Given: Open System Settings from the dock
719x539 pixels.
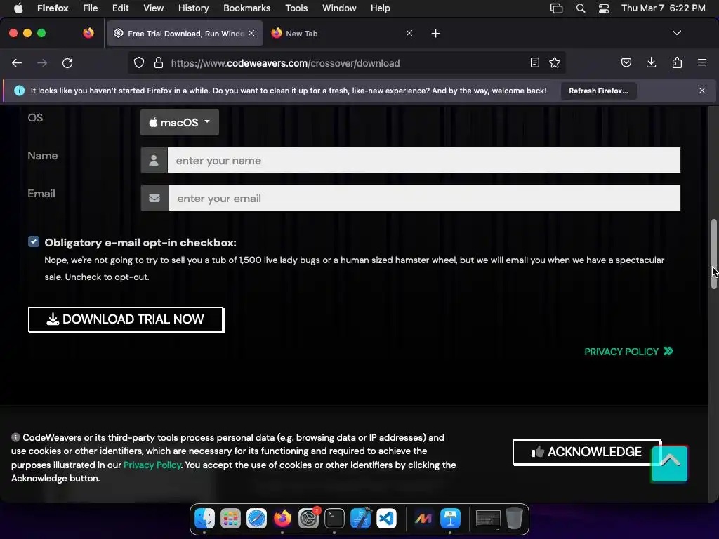Looking at the screenshot, I should coord(309,519).
